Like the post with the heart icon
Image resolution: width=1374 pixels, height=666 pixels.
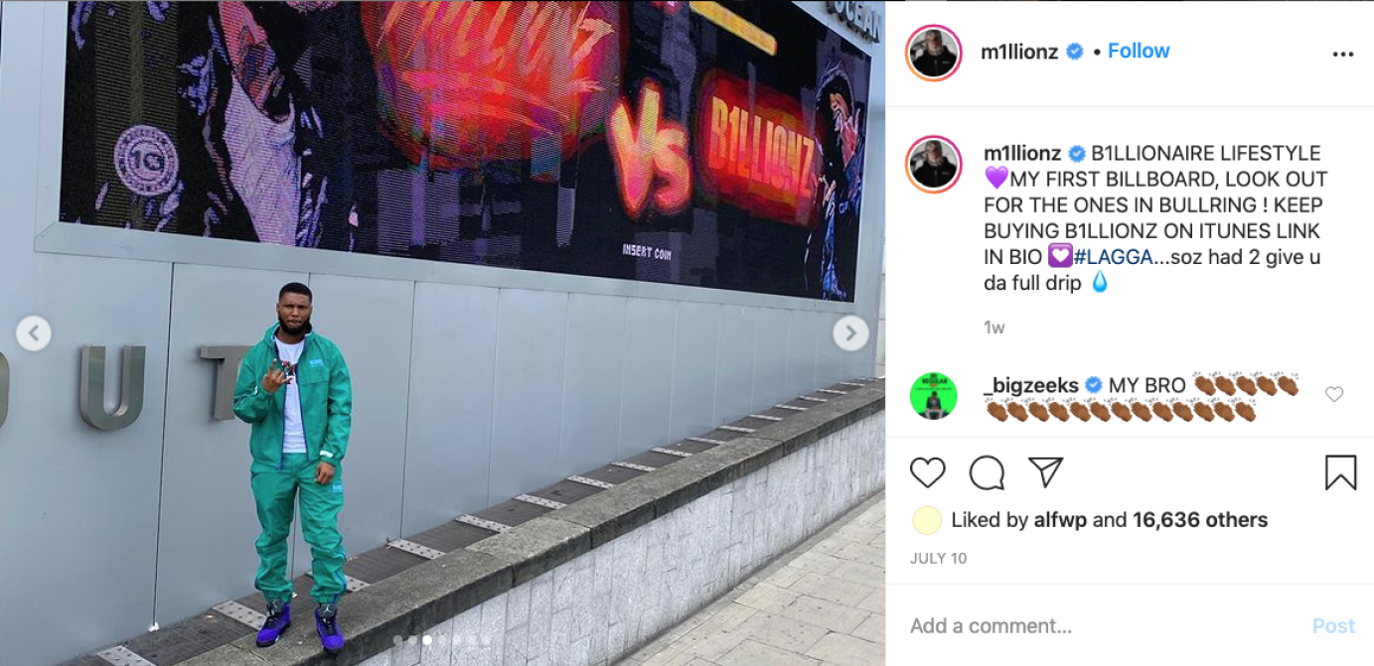click(x=927, y=472)
